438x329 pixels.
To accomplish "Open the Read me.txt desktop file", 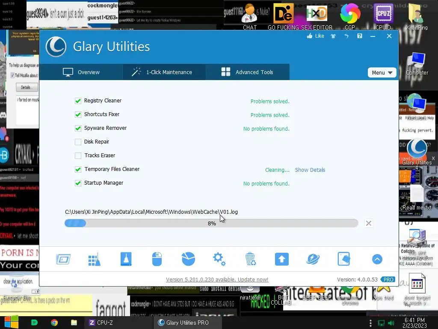I will pos(417,197).
